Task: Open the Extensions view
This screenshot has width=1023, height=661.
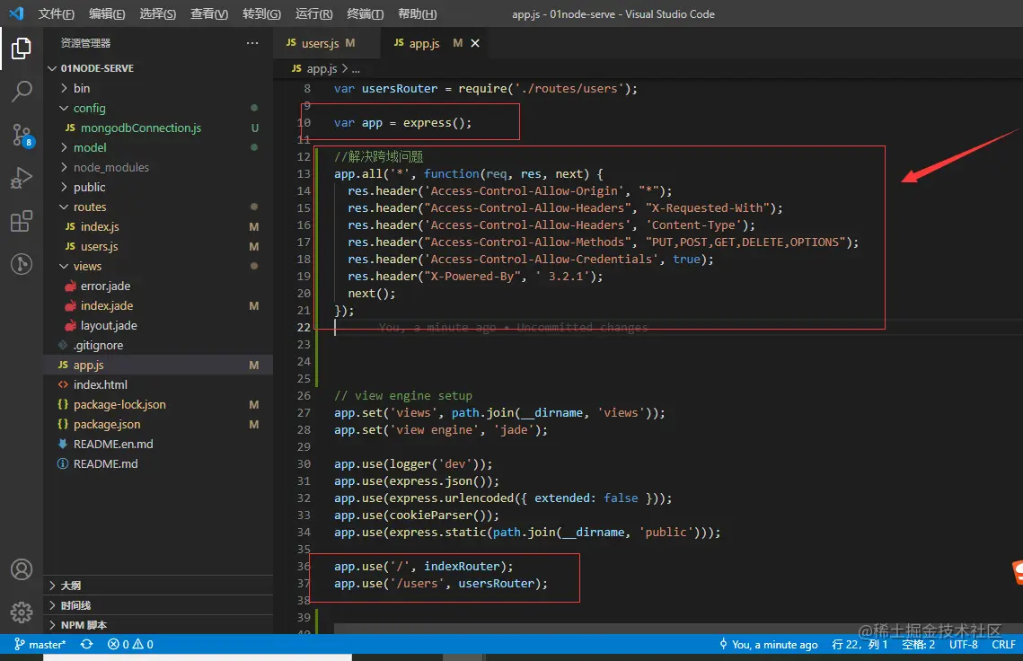Action: (x=21, y=221)
